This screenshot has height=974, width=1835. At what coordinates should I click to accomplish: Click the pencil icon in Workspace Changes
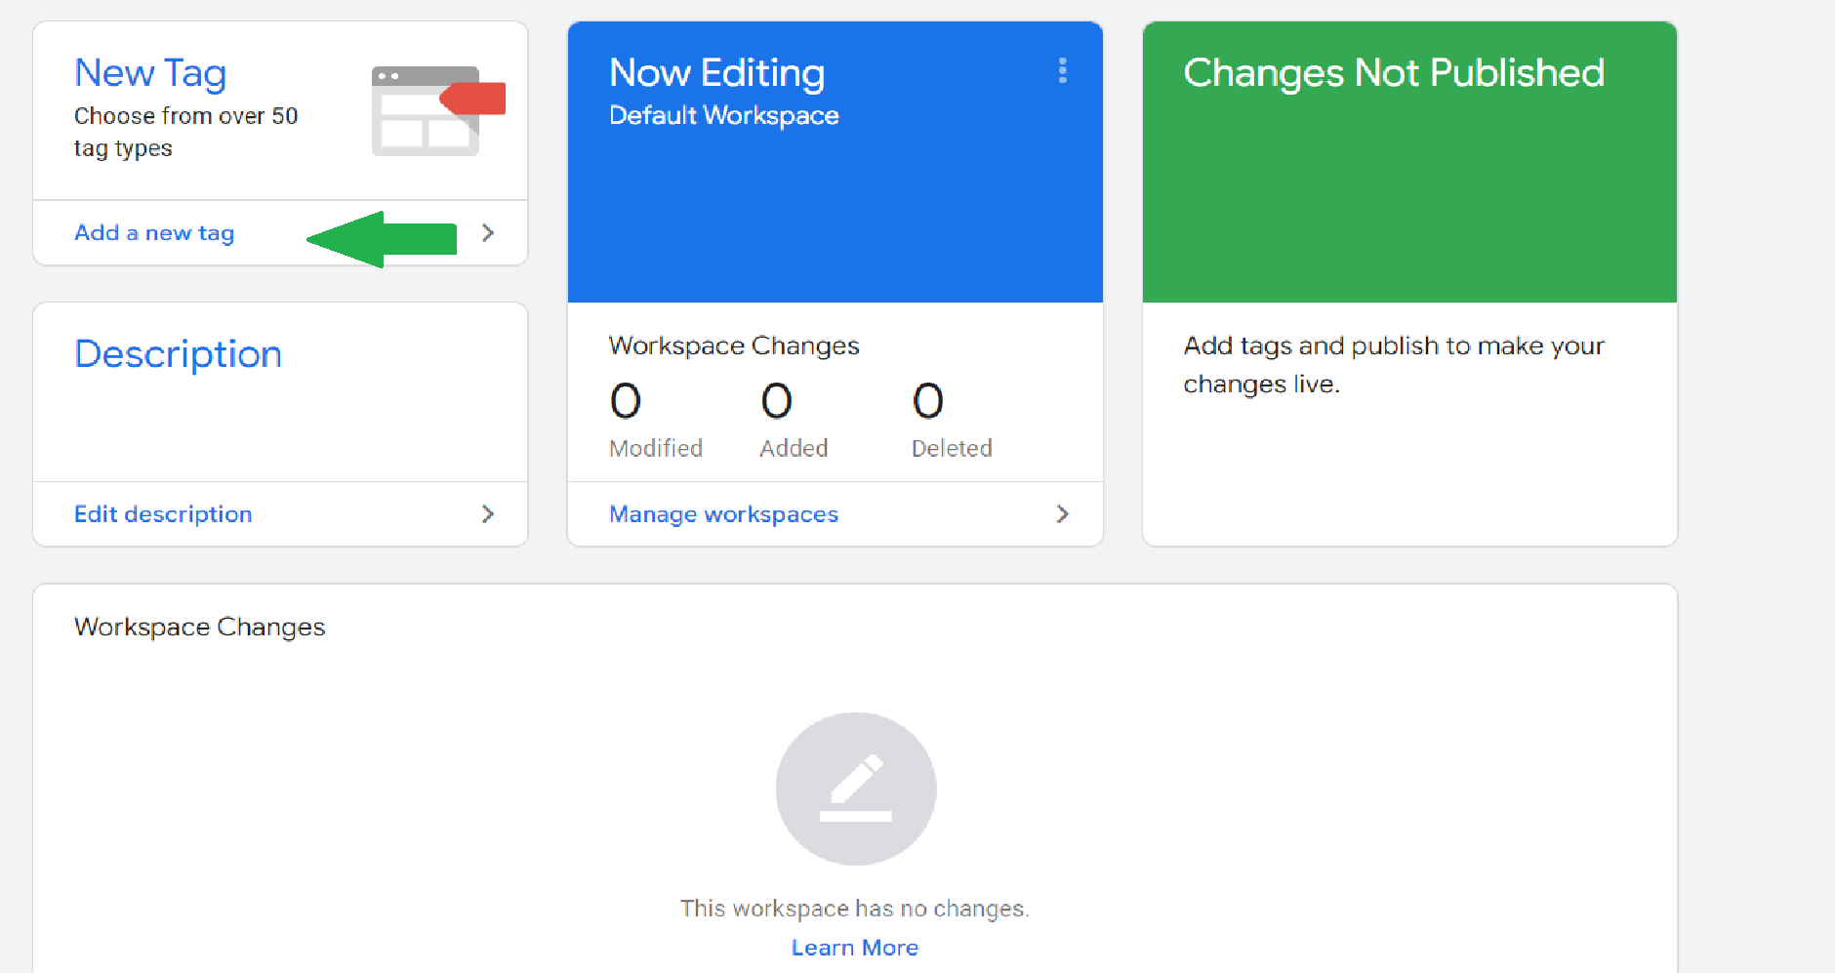pos(856,789)
